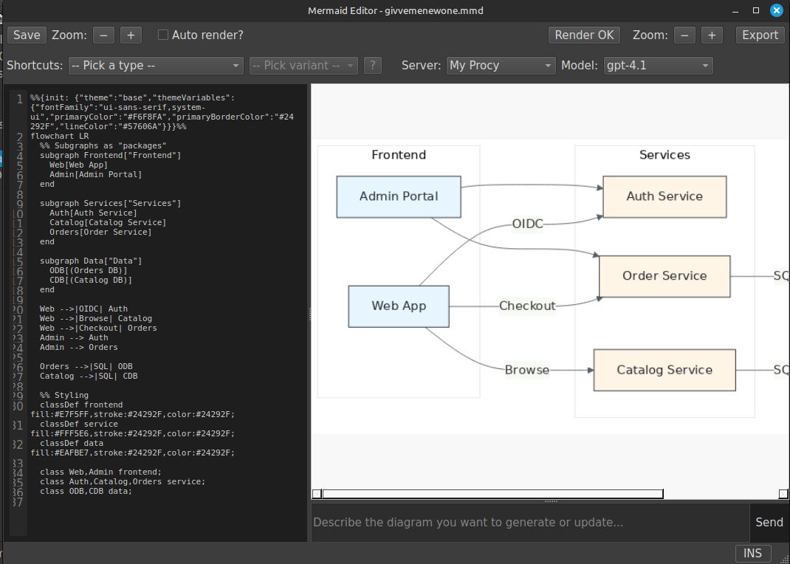This screenshot has height=564, width=790.
Task: Export the diagram
Action: tap(760, 35)
